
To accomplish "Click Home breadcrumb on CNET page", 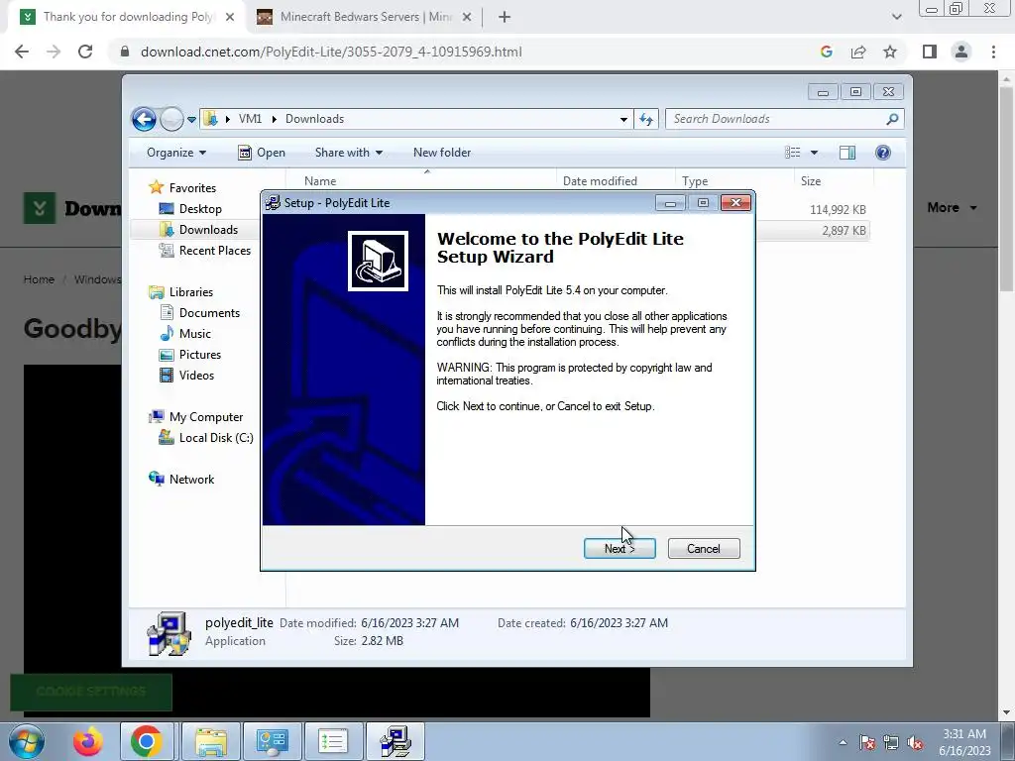I will (x=39, y=279).
